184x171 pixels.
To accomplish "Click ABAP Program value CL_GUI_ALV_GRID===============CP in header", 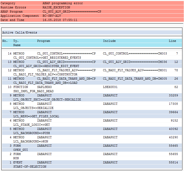I will coord(72,12).
